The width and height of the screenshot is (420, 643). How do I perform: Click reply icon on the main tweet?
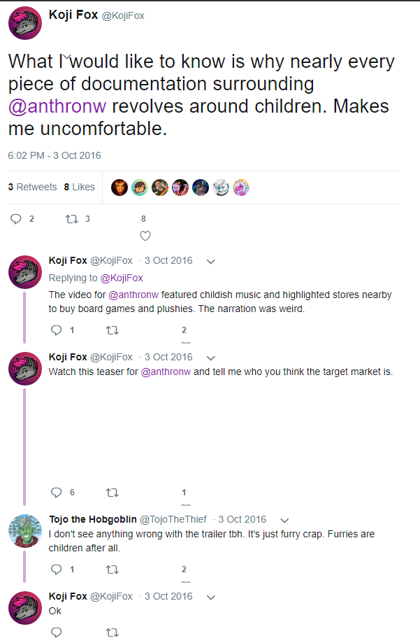[17, 219]
